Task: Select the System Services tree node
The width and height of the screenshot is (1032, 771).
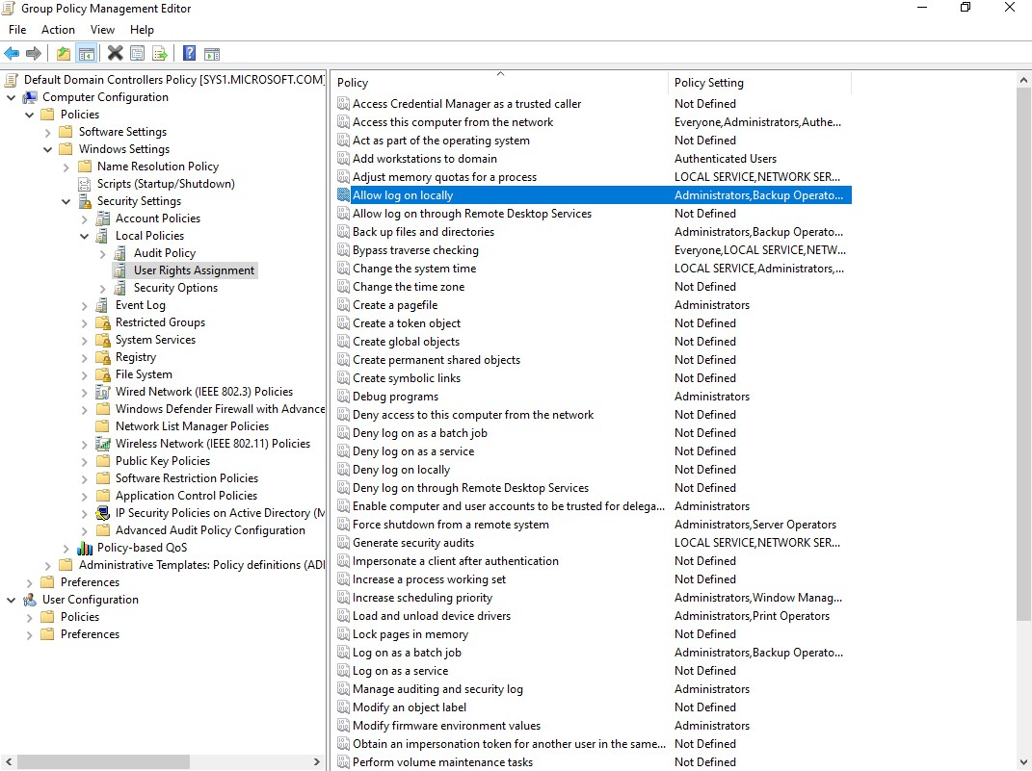Action: (x=155, y=340)
